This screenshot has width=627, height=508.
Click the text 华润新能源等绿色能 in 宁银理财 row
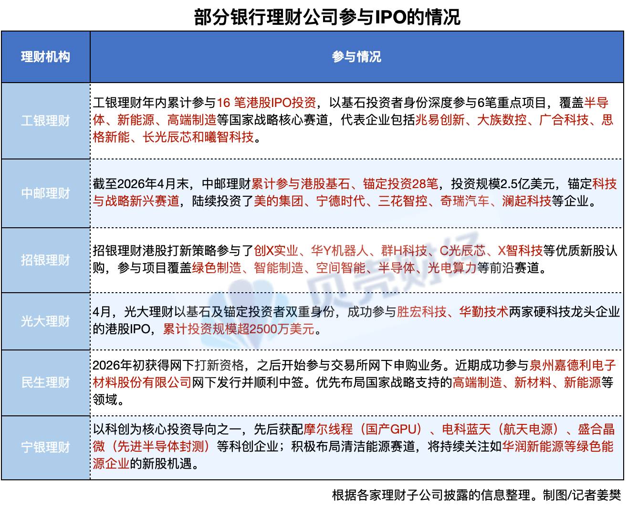tap(558, 446)
